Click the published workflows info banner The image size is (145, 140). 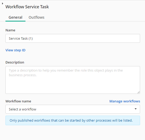(x=73, y=121)
